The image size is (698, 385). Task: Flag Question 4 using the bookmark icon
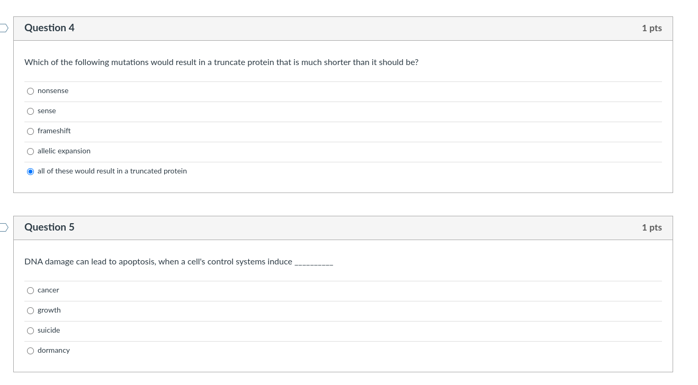[x=4, y=28]
